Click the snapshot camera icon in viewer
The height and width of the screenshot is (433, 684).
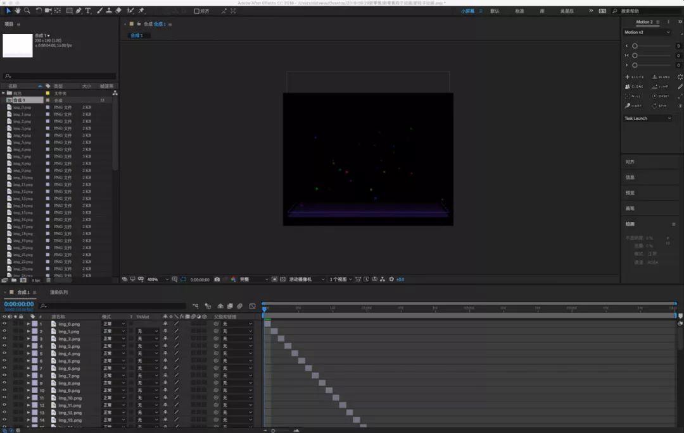217,279
